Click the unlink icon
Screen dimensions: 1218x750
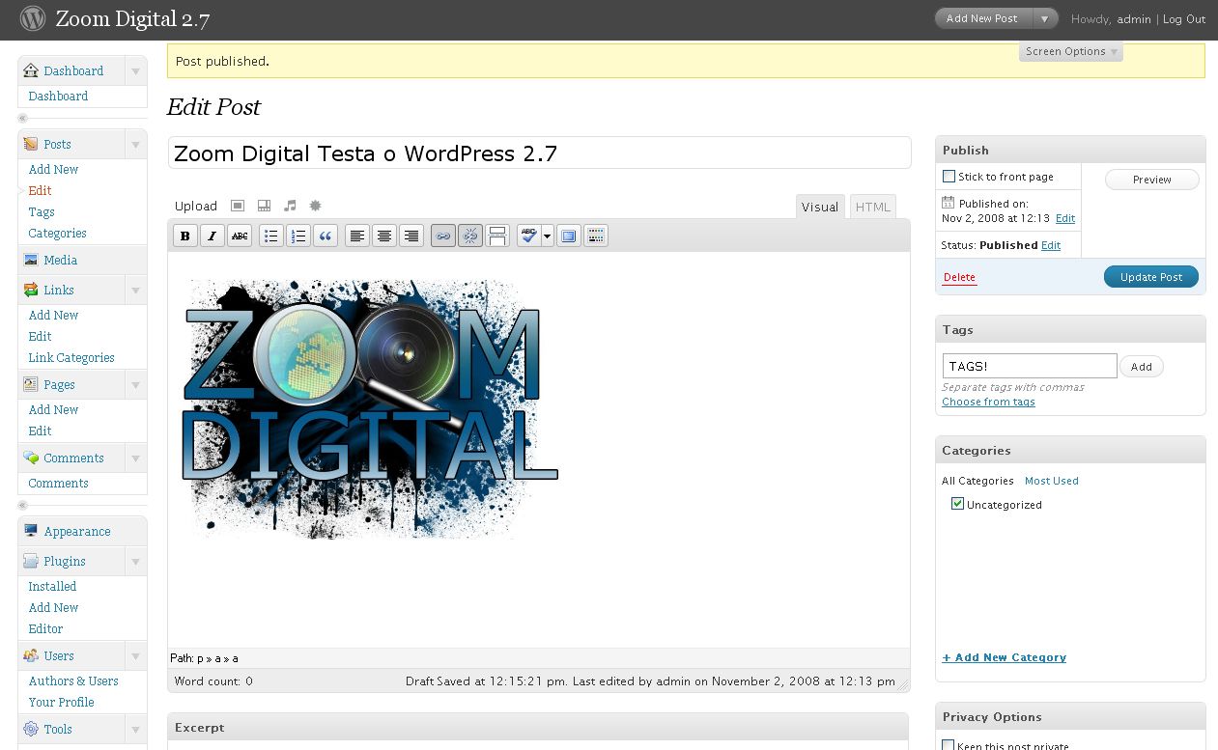click(x=470, y=236)
